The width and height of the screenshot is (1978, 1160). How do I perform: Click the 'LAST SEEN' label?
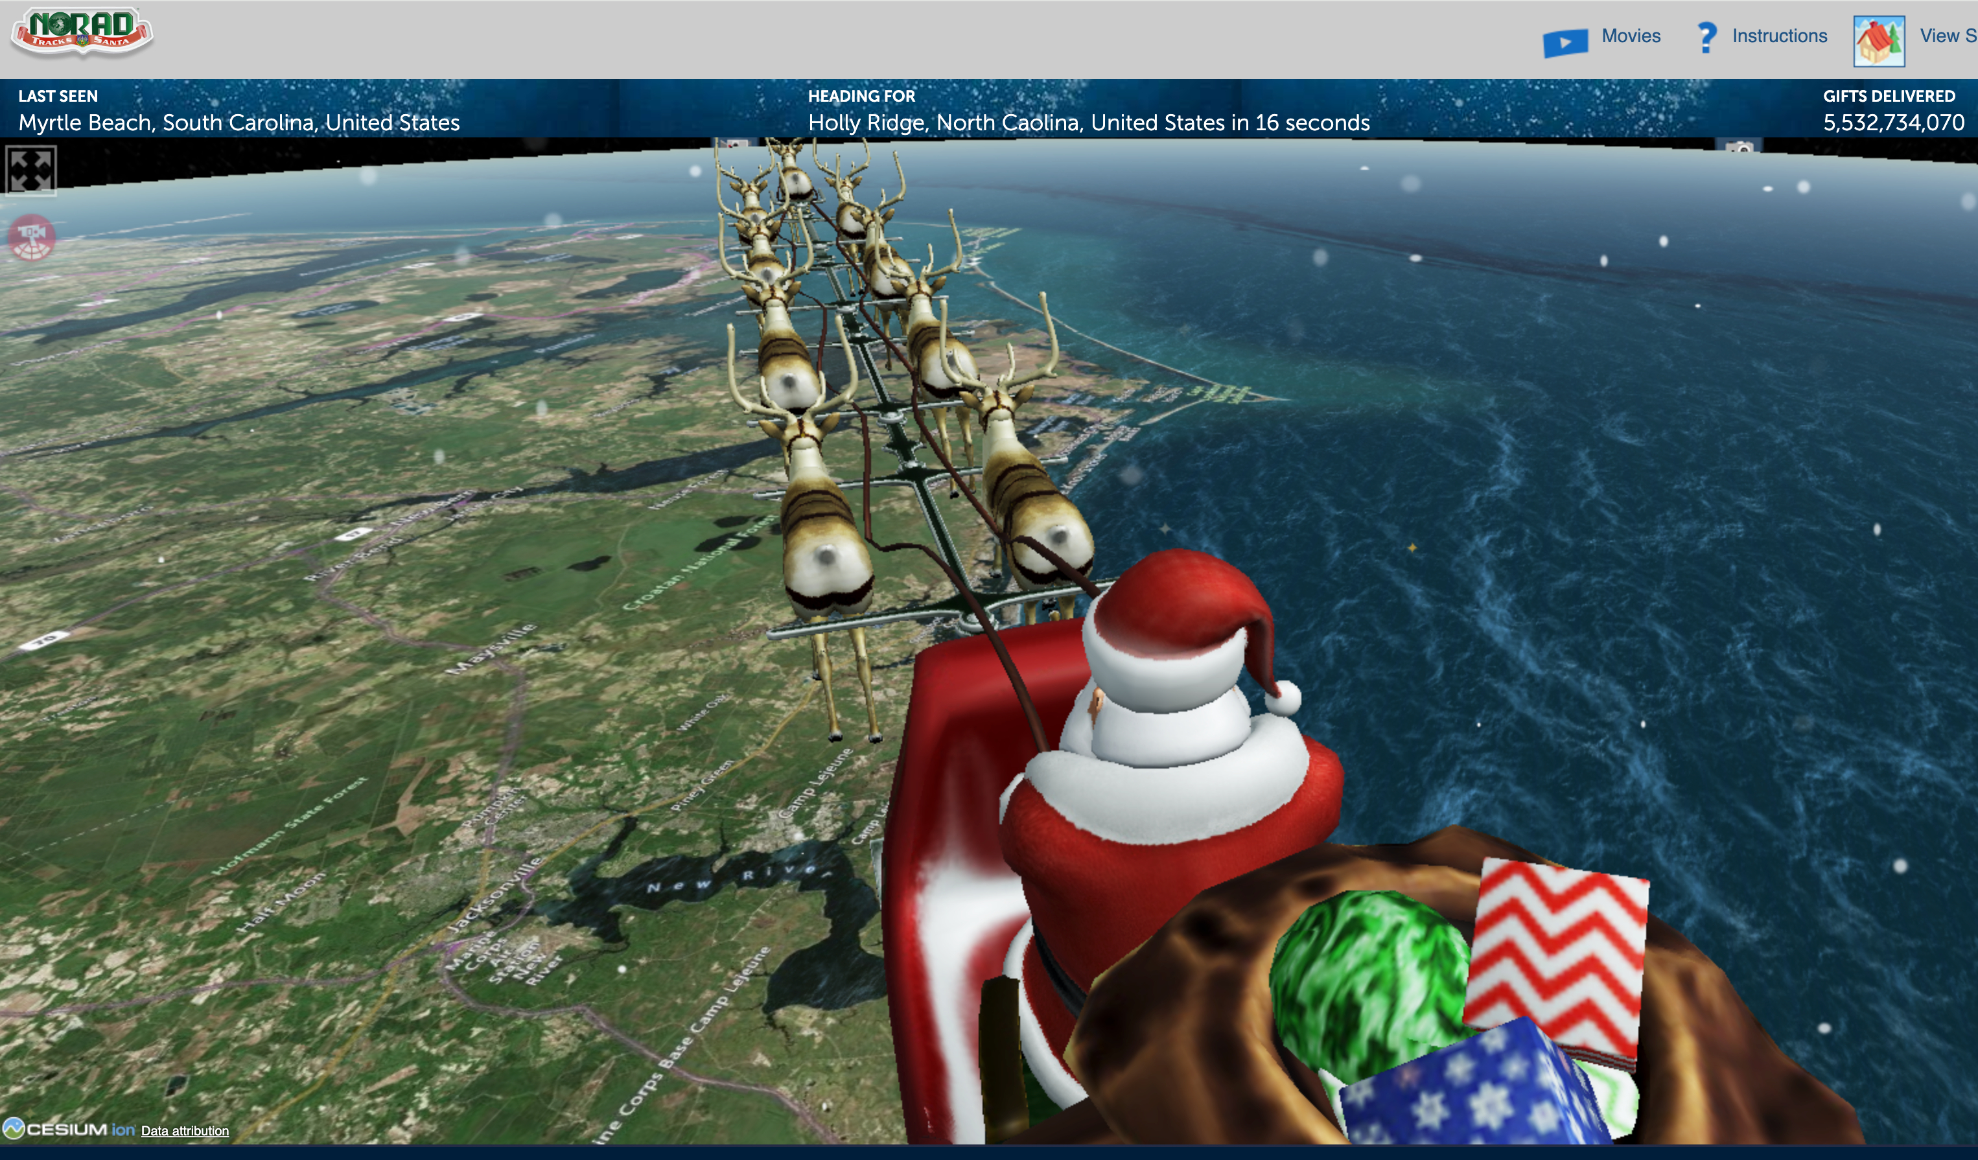coord(58,96)
